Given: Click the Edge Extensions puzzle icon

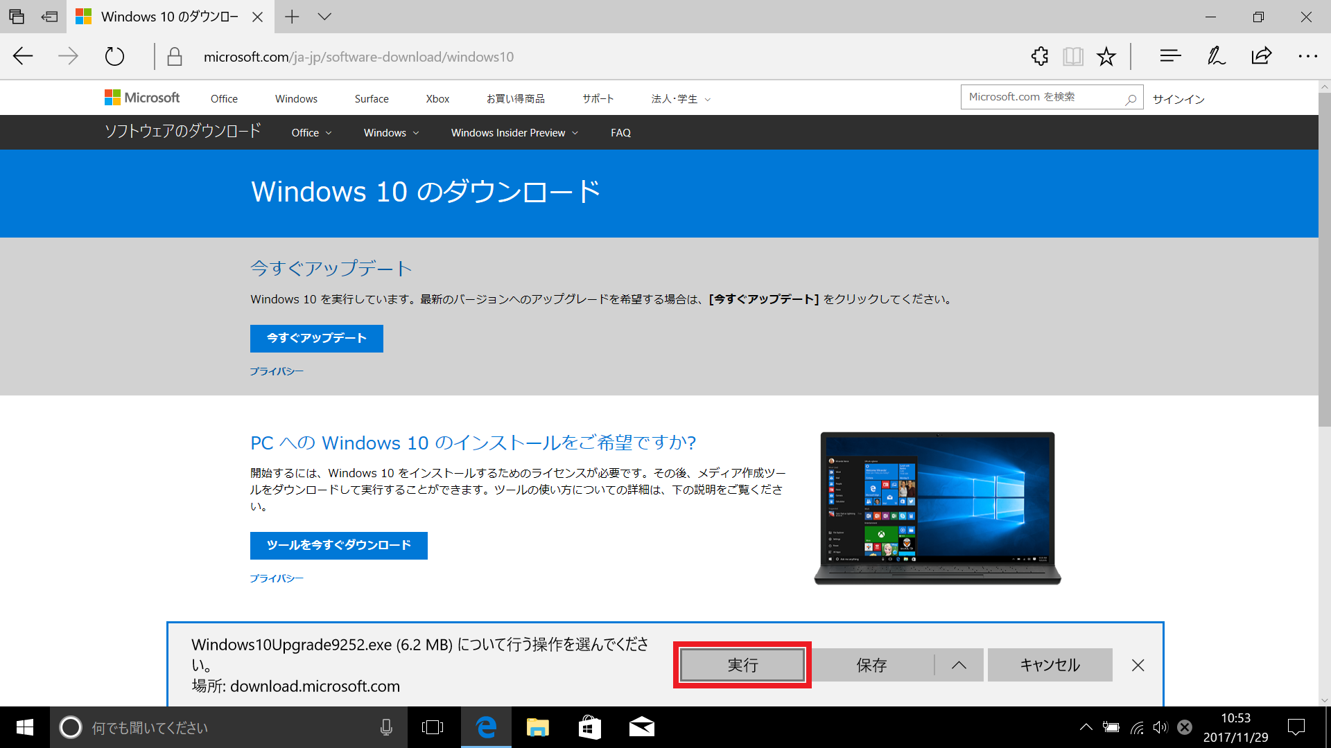Looking at the screenshot, I should pyautogui.click(x=1039, y=56).
